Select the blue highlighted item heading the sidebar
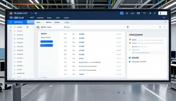176x101 pixels. pos(21,22)
